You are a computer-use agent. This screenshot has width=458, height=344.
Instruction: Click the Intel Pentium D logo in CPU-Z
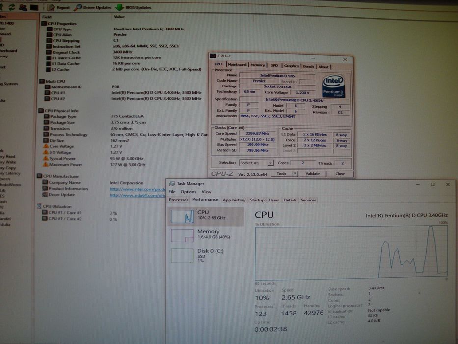click(333, 86)
